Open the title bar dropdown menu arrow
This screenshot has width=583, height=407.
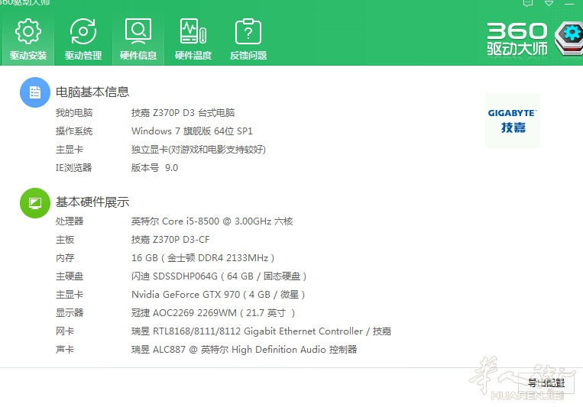coord(549,3)
